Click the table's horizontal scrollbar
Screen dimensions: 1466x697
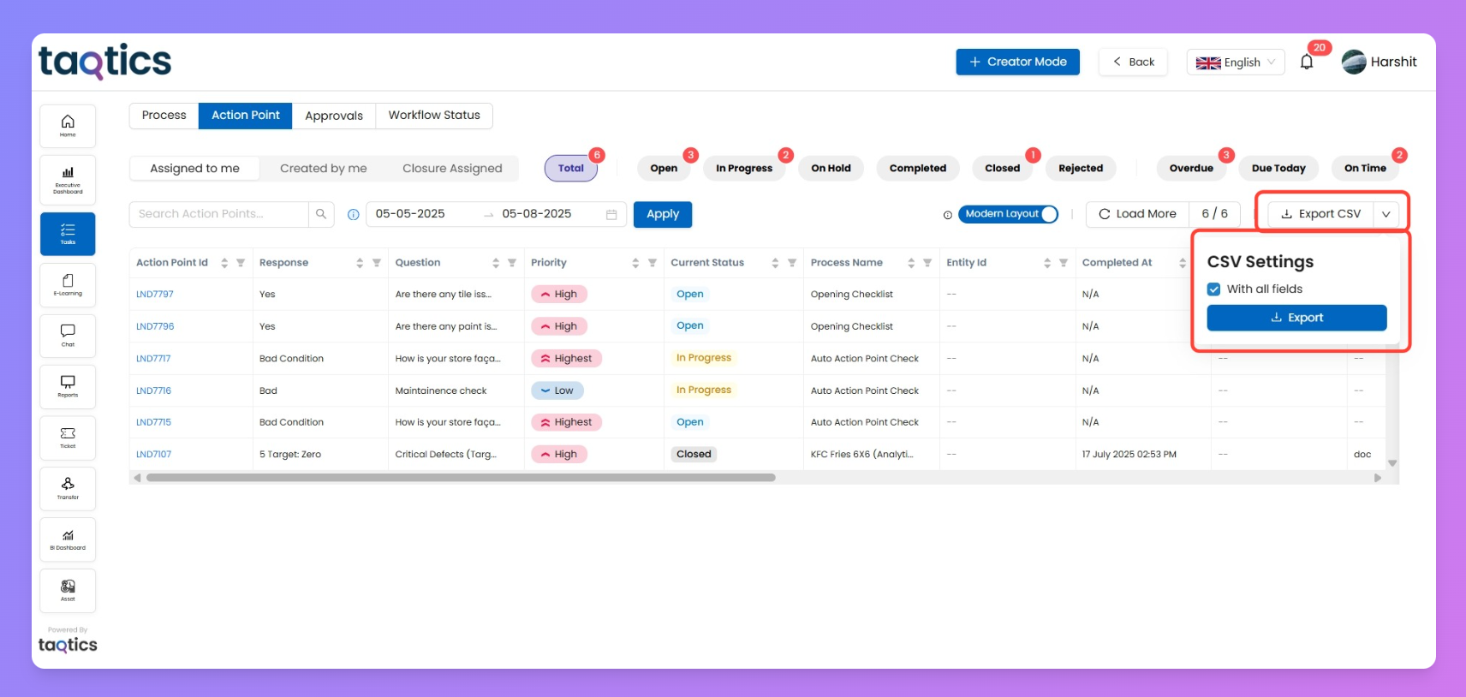point(461,478)
